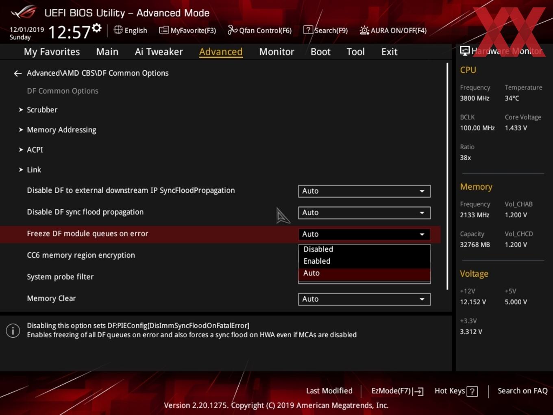Toggle AURA ON/OFF(F4)
Viewport: 553px width, 415px height.
(x=393, y=30)
